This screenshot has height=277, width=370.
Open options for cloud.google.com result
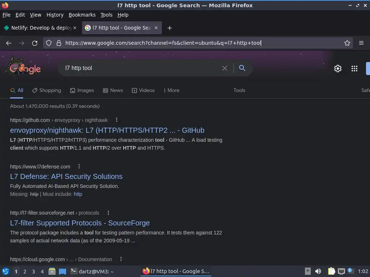(121, 259)
